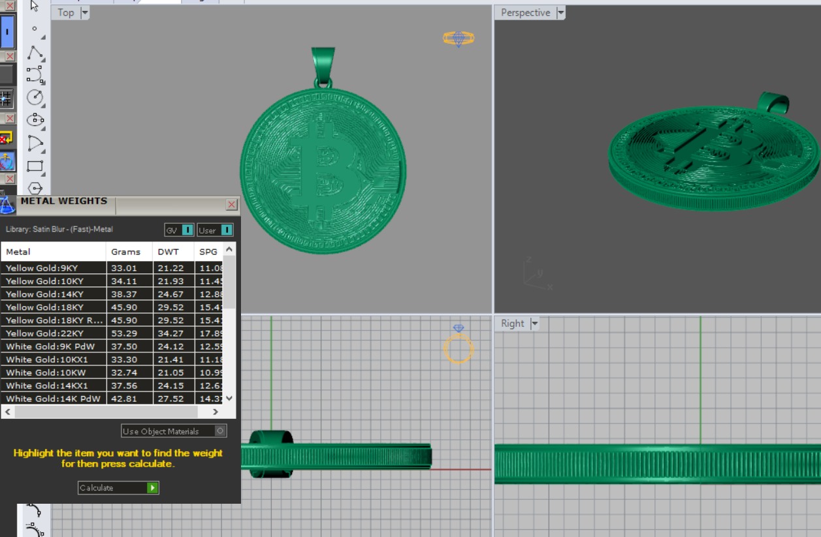
Task: Select the single Point tool
Action: point(35,29)
